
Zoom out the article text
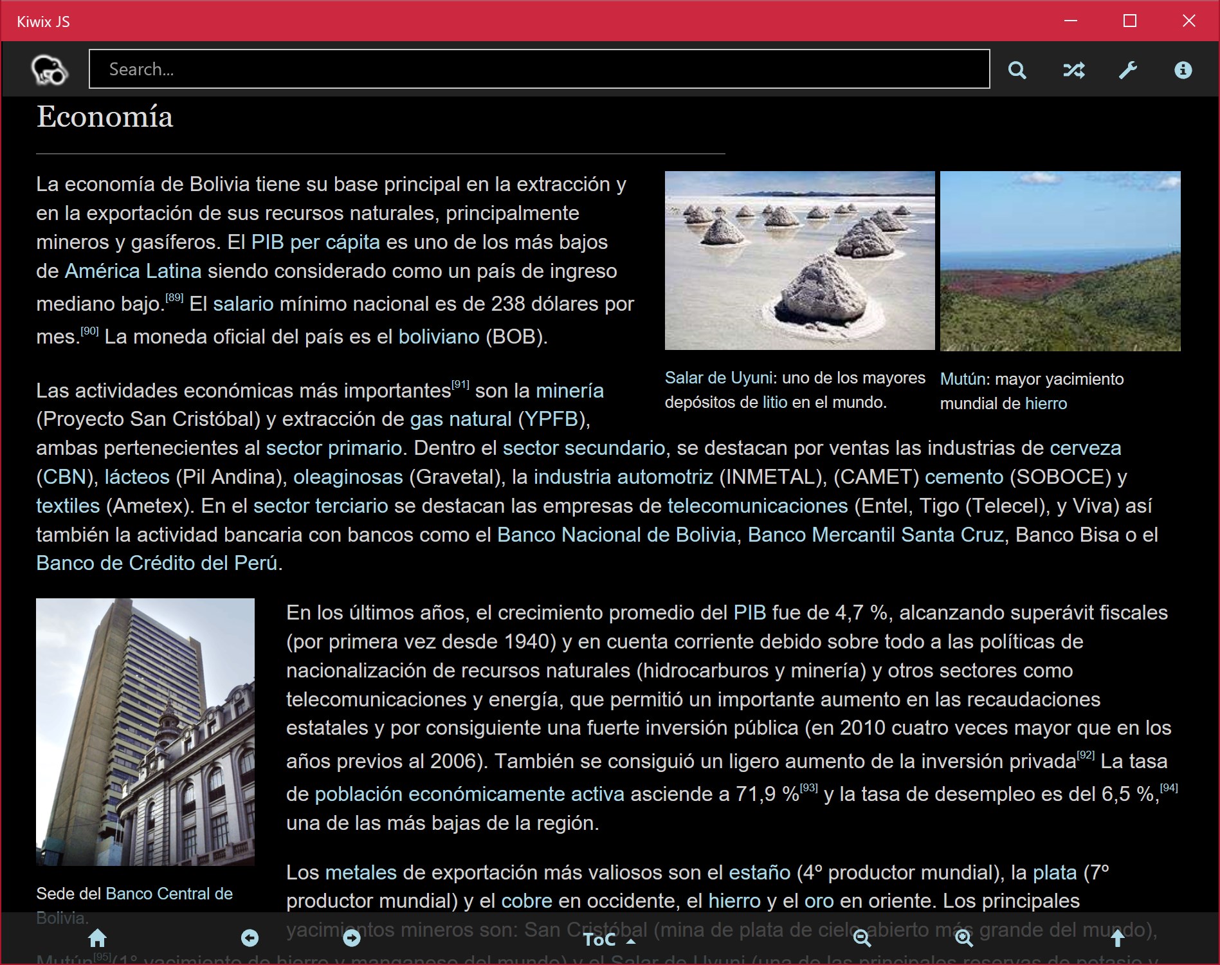pyautogui.click(x=862, y=939)
